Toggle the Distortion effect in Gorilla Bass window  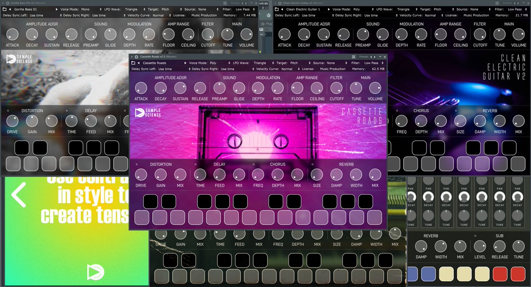(x=8, y=111)
